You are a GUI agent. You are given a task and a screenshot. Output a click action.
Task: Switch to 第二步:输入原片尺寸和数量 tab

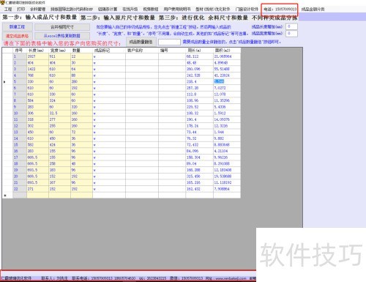pyautogui.click(x=118, y=18)
